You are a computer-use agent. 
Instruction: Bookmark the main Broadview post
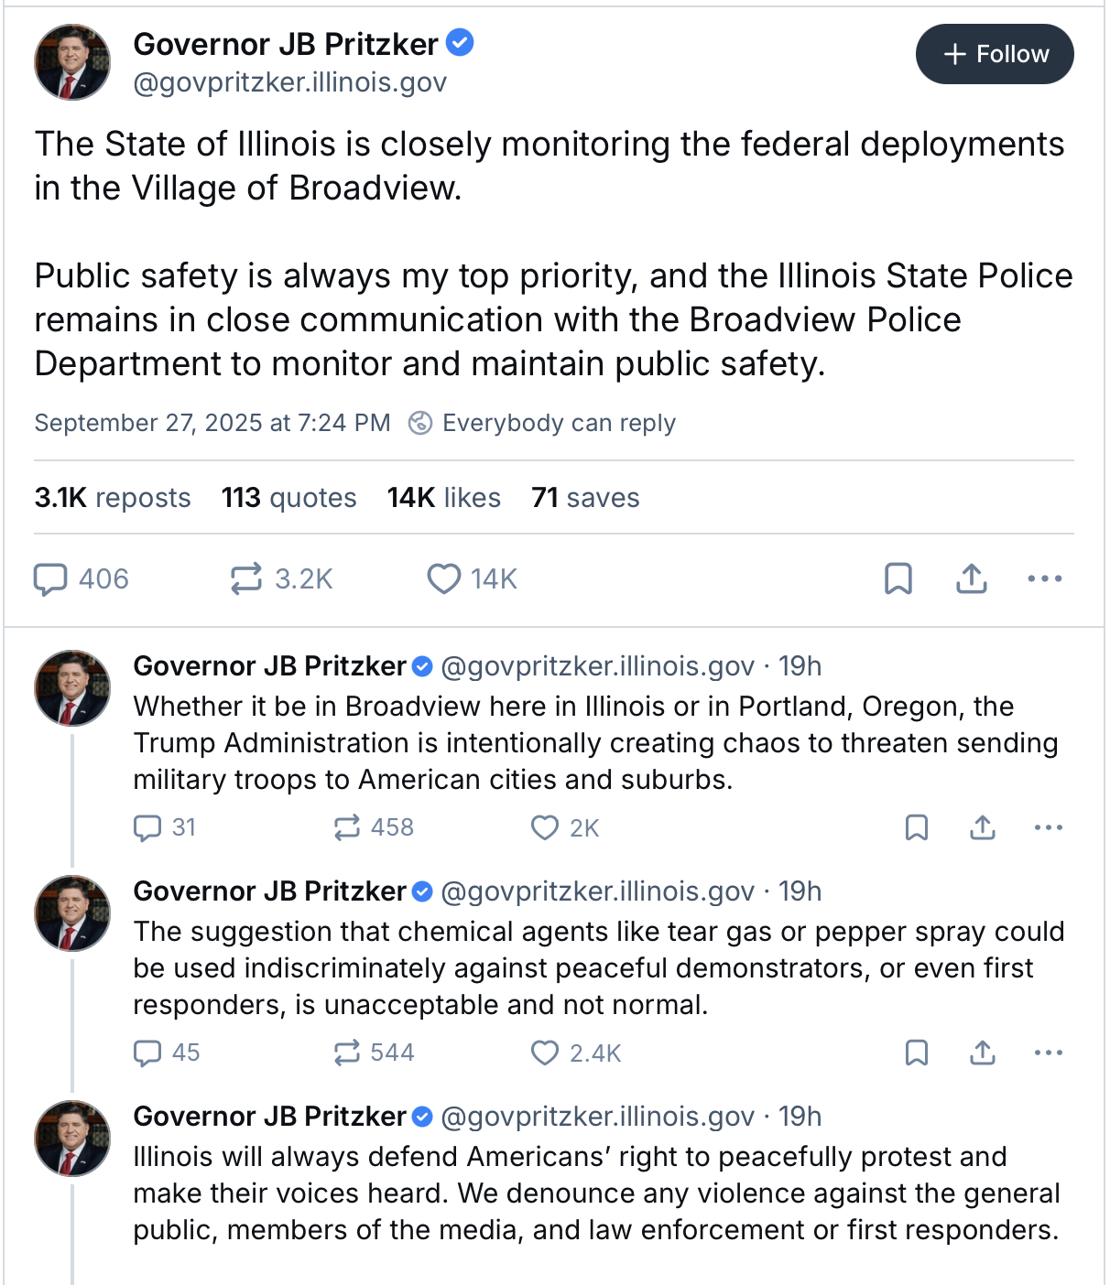[x=898, y=579]
